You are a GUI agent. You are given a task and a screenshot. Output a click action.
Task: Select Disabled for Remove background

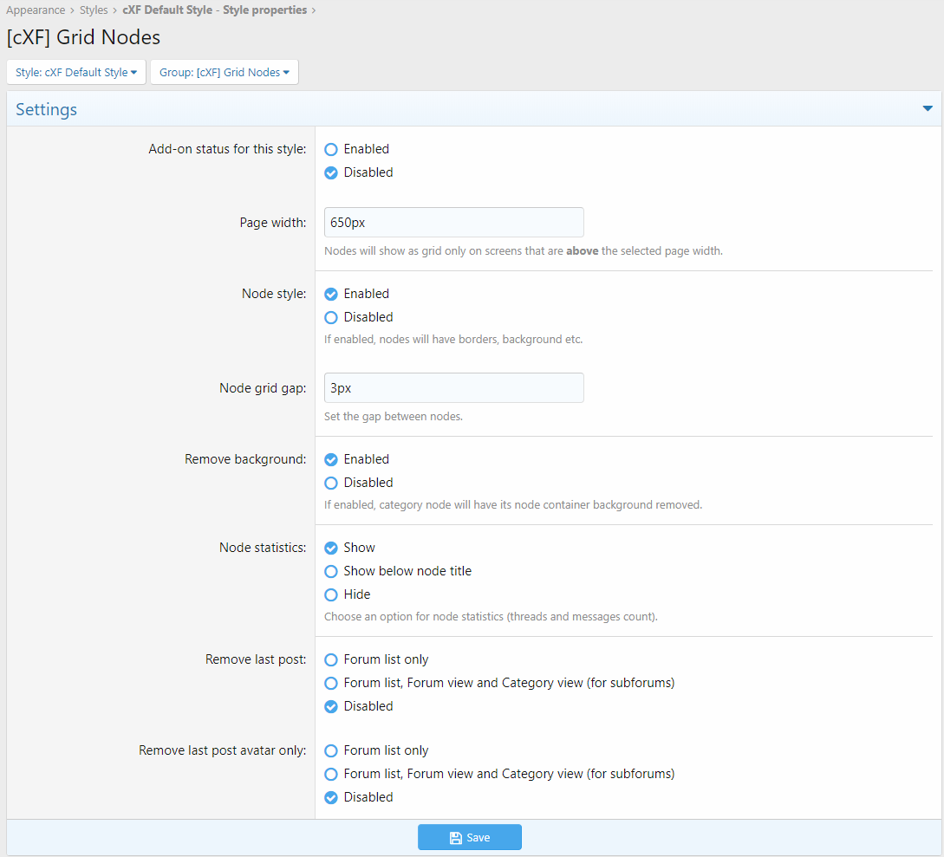pos(331,483)
